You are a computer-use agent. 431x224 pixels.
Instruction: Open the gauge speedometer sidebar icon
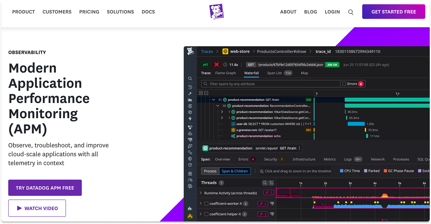pos(190,180)
